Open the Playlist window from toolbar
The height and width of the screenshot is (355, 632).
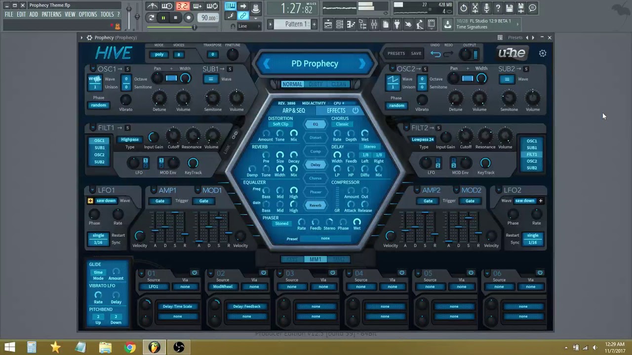click(x=328, y=24)
